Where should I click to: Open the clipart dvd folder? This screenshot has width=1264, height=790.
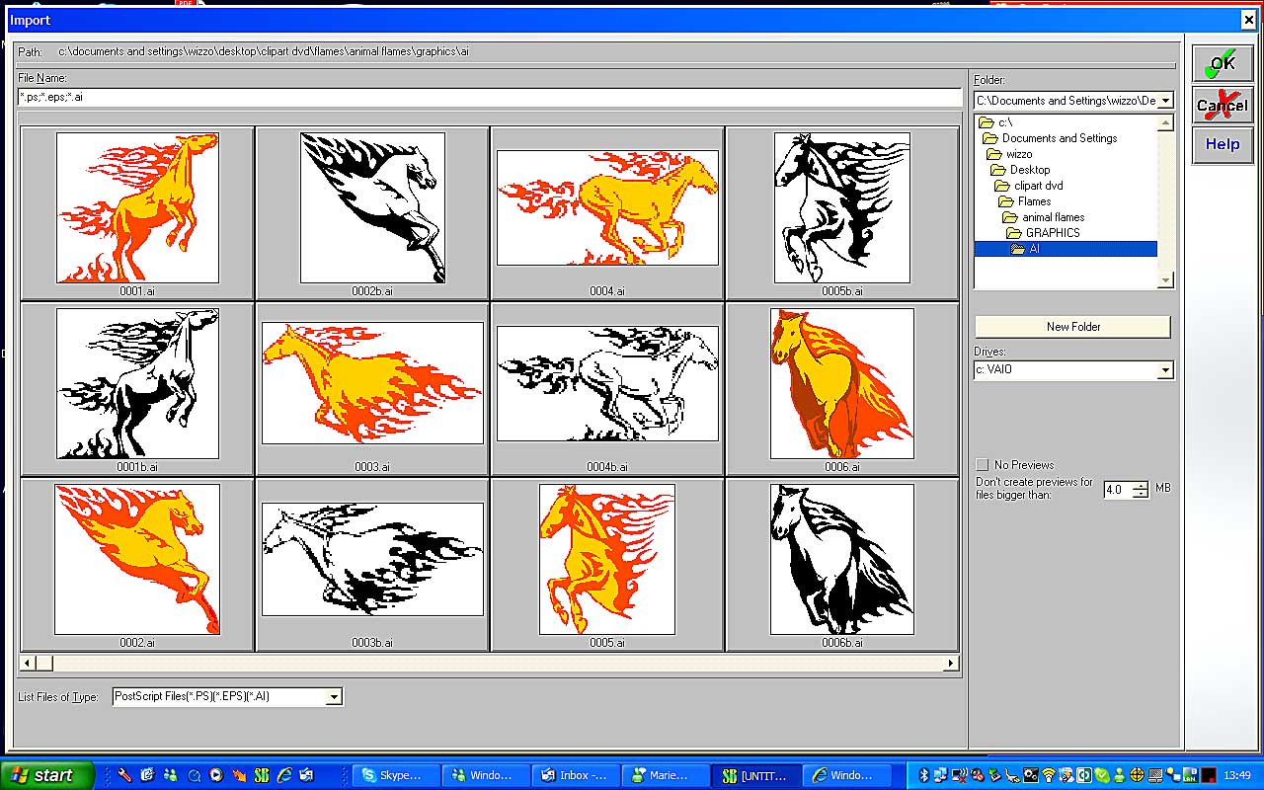1037,186
